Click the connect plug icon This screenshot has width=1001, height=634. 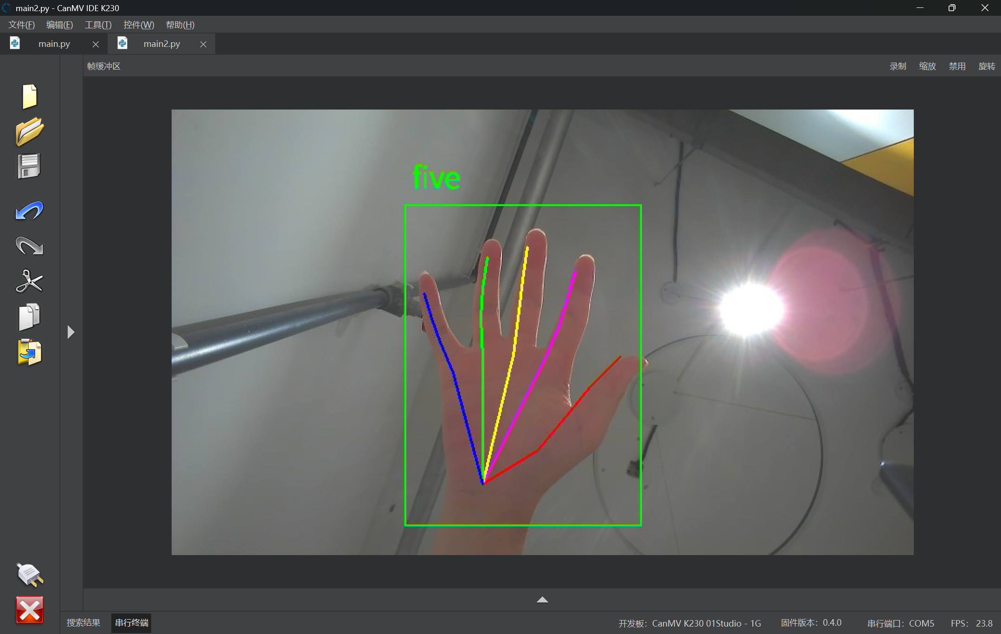(30, 575)
